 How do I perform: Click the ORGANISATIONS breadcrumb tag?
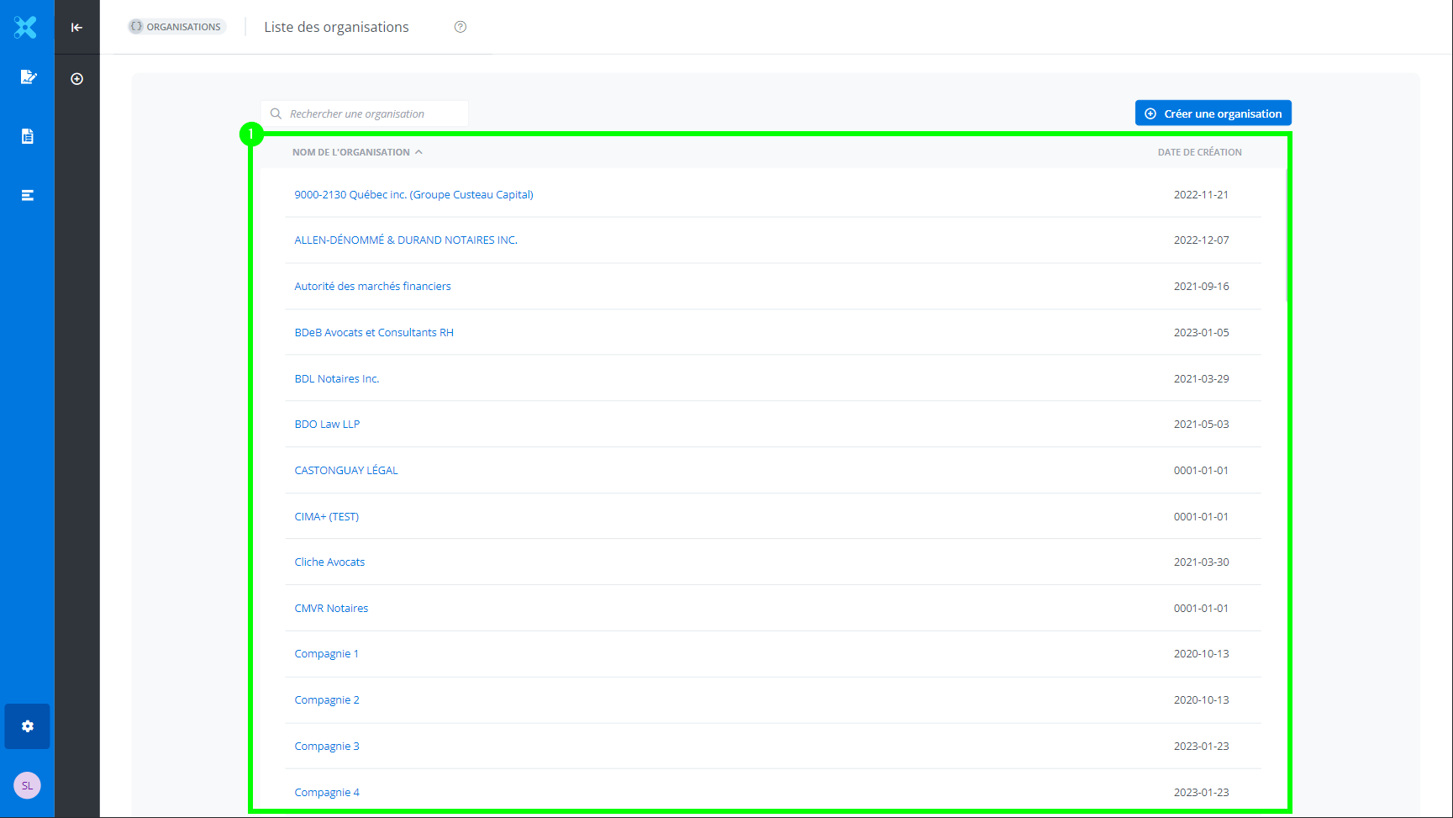tap(177, 27)
